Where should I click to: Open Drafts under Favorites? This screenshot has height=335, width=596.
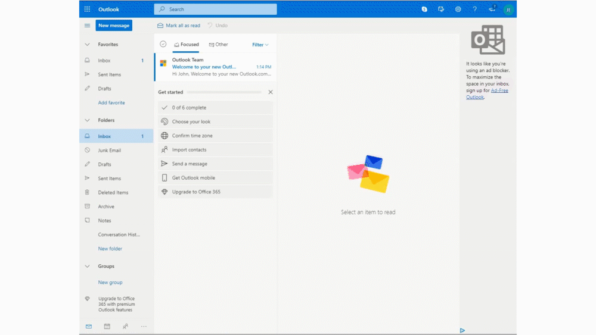click(x=116, y=89)
